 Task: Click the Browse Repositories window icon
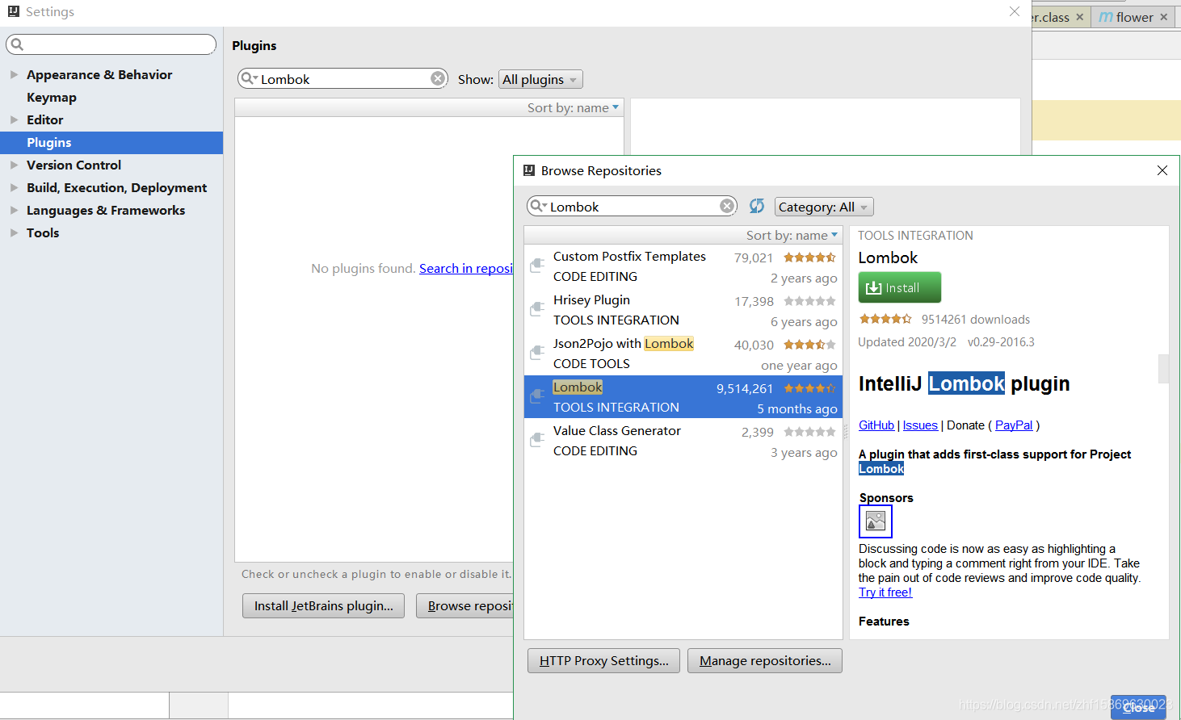[529, 170]
